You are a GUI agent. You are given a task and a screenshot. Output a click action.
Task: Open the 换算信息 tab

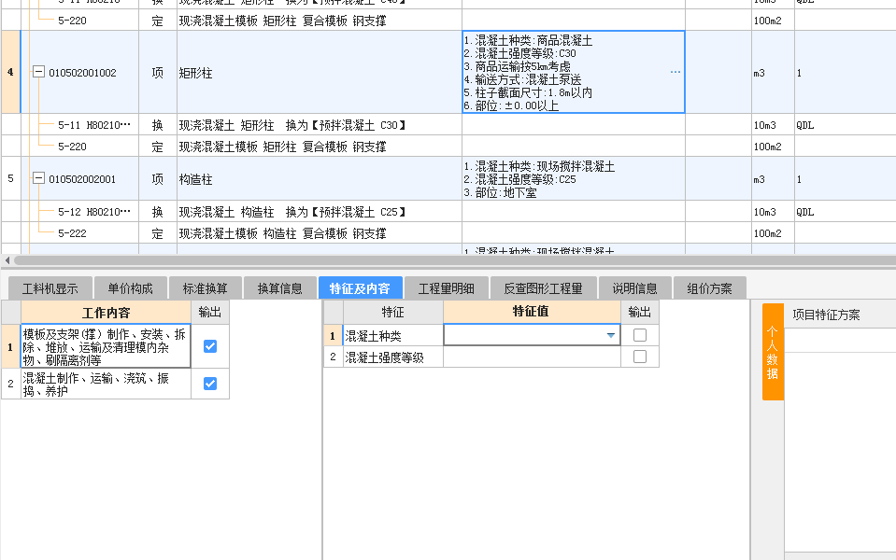280,288
